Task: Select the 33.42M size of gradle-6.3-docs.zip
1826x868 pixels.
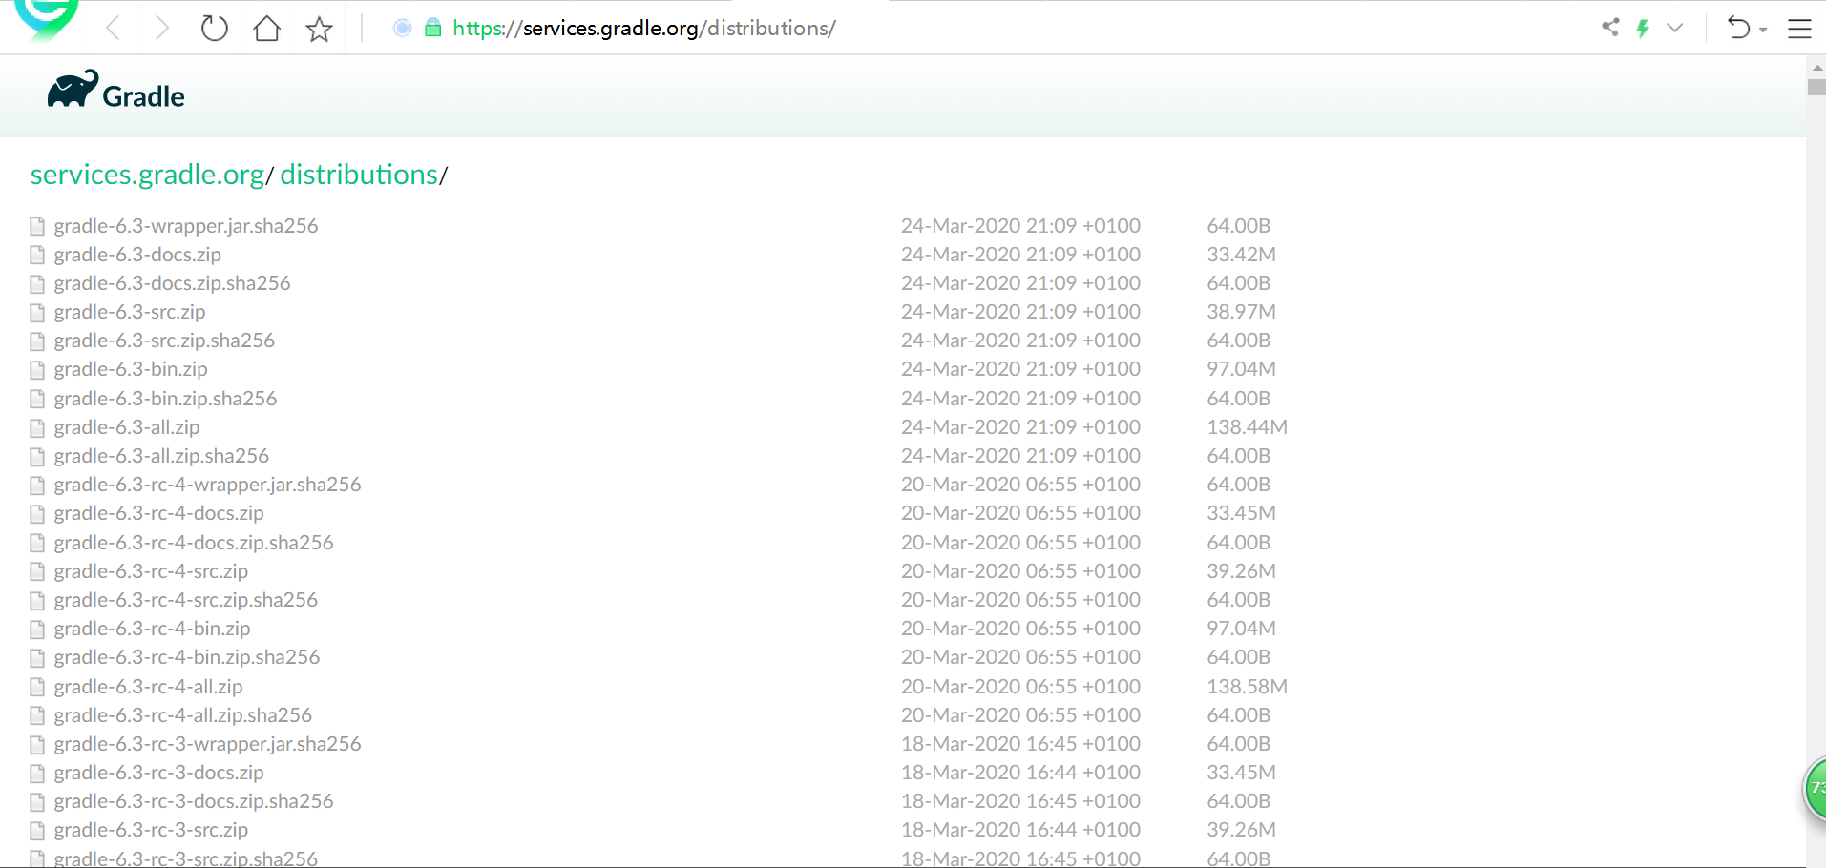Action: point(1241,255)
